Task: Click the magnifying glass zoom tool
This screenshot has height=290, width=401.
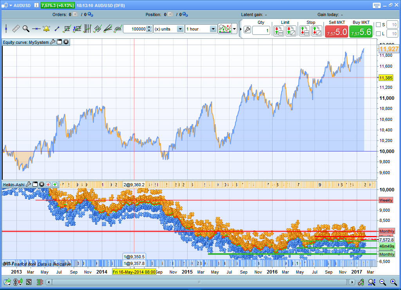Action: click(26, 29)
